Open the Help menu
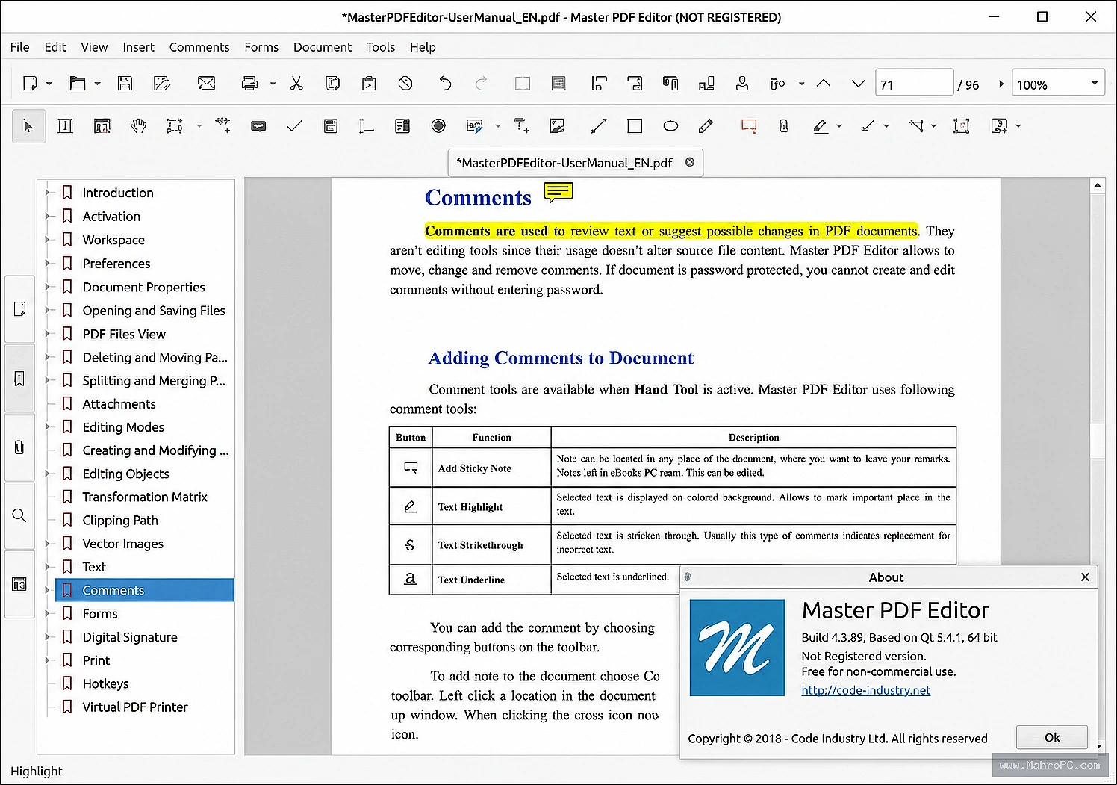1117x785 pixels. (423, 47)
